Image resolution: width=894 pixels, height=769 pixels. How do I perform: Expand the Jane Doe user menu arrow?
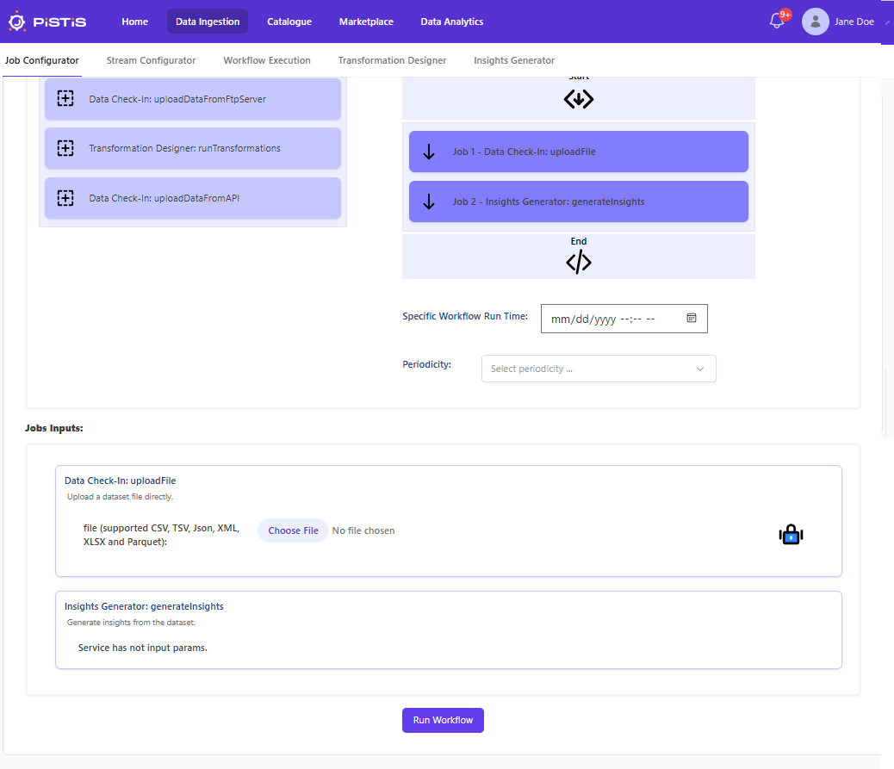pos(887,22)
